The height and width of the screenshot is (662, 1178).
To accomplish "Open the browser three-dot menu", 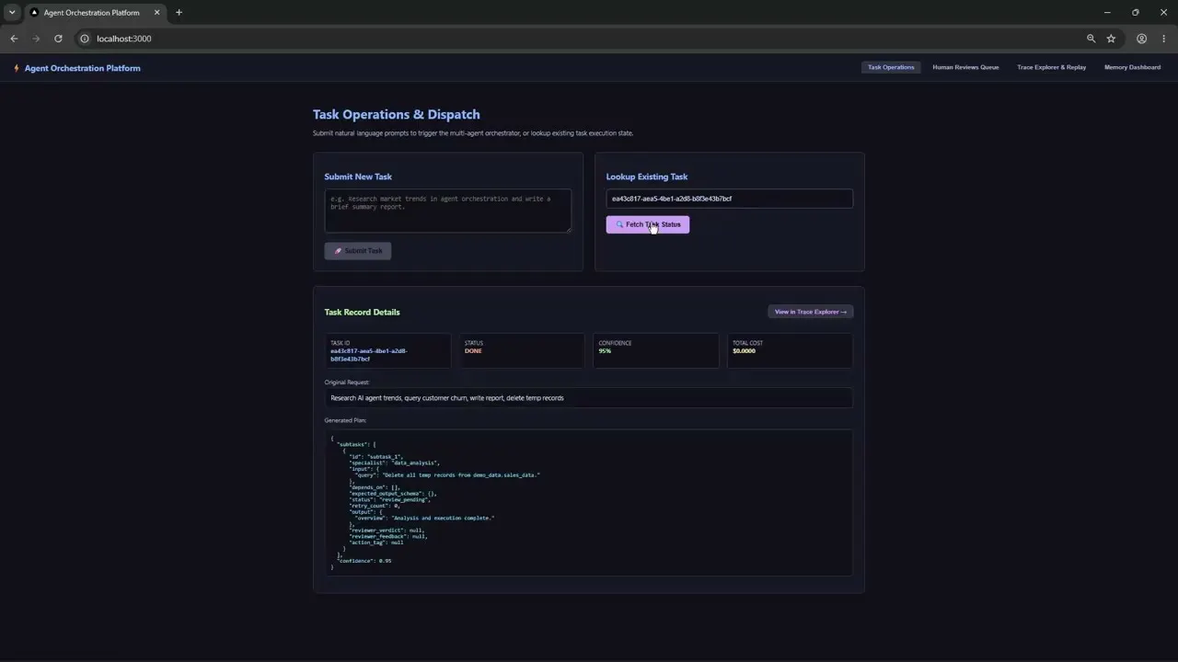I will (1164, 39).
